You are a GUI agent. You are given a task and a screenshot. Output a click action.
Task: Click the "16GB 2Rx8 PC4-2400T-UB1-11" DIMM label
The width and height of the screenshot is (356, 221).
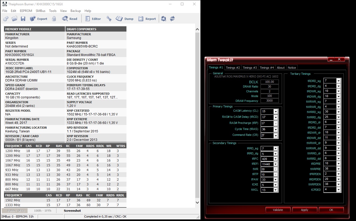(28, 72)
